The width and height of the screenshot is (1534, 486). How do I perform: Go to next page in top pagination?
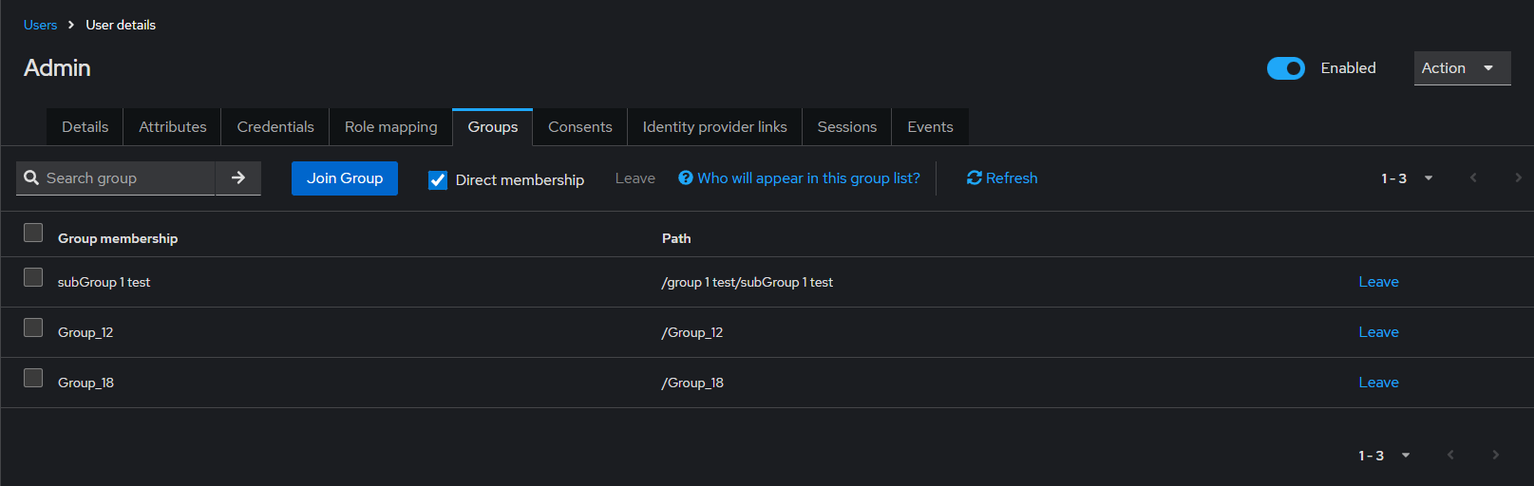tap(1518, 178)
